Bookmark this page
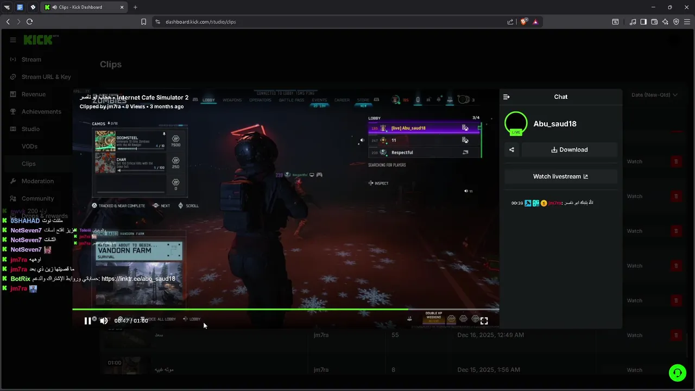This screenshot has width=695, height=391. tap(143, 22)
